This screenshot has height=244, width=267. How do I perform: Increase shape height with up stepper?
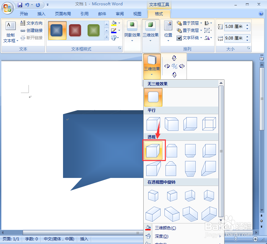coord(247,25)
